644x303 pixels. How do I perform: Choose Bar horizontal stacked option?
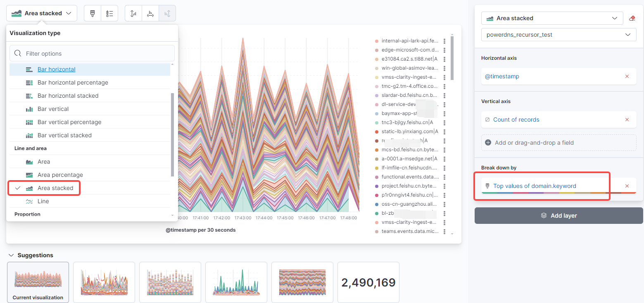90,96
